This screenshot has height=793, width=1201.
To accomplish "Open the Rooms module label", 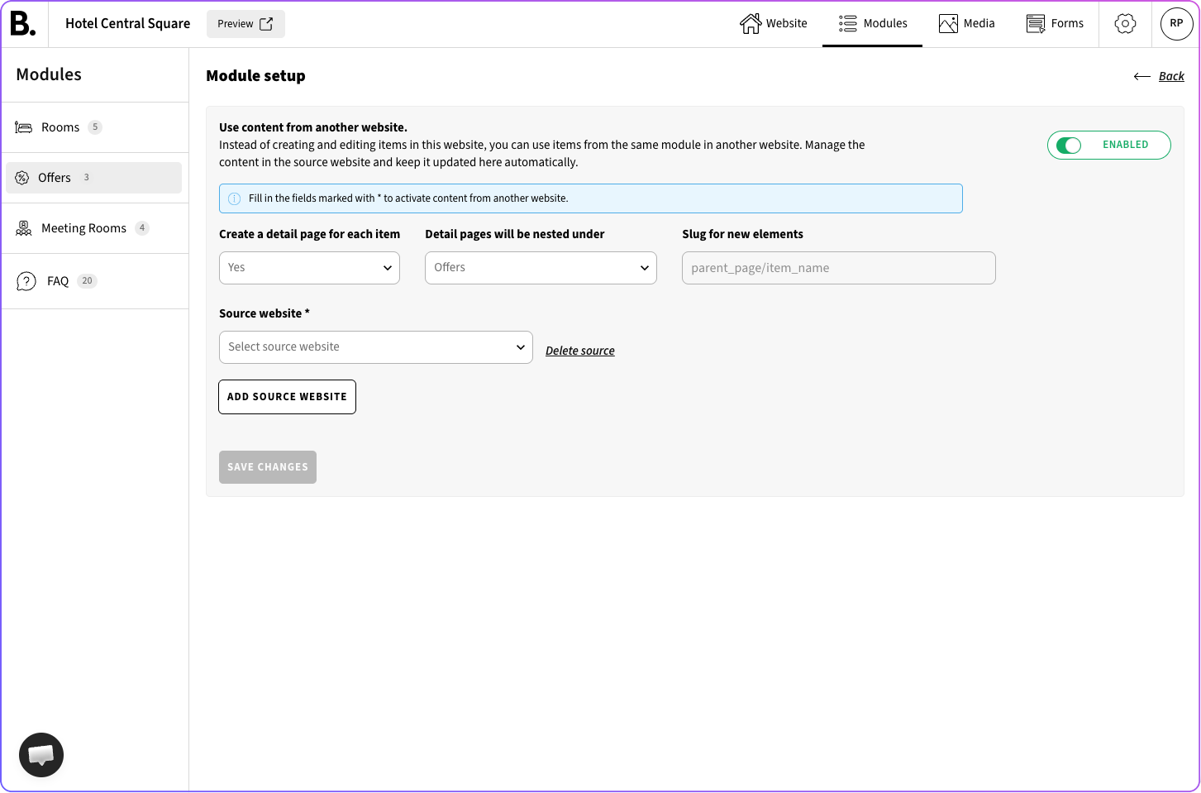I will [60, 127].
